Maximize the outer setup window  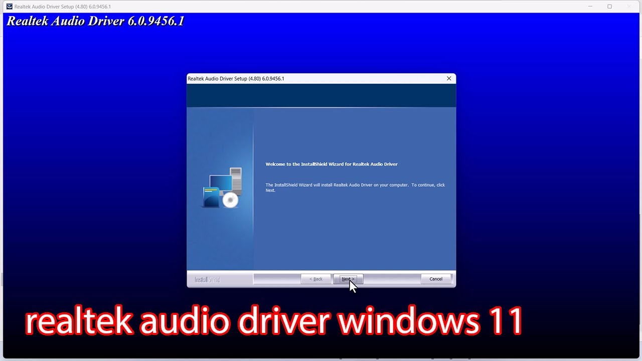[x=609, y=7]
